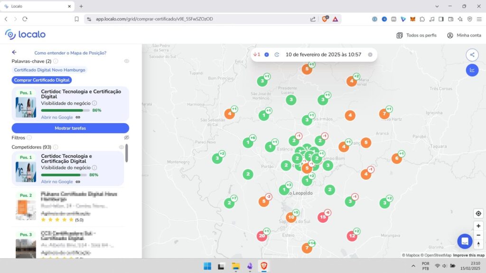Reset map bearing with compass button

pyautogui.click(x=478, y=244)
